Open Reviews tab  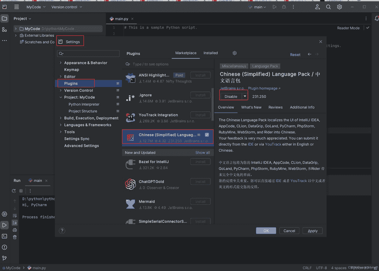tap(275, 107)
